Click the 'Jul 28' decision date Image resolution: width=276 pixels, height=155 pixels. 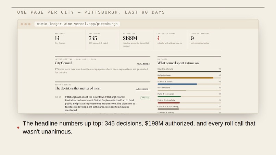[58, 97]
